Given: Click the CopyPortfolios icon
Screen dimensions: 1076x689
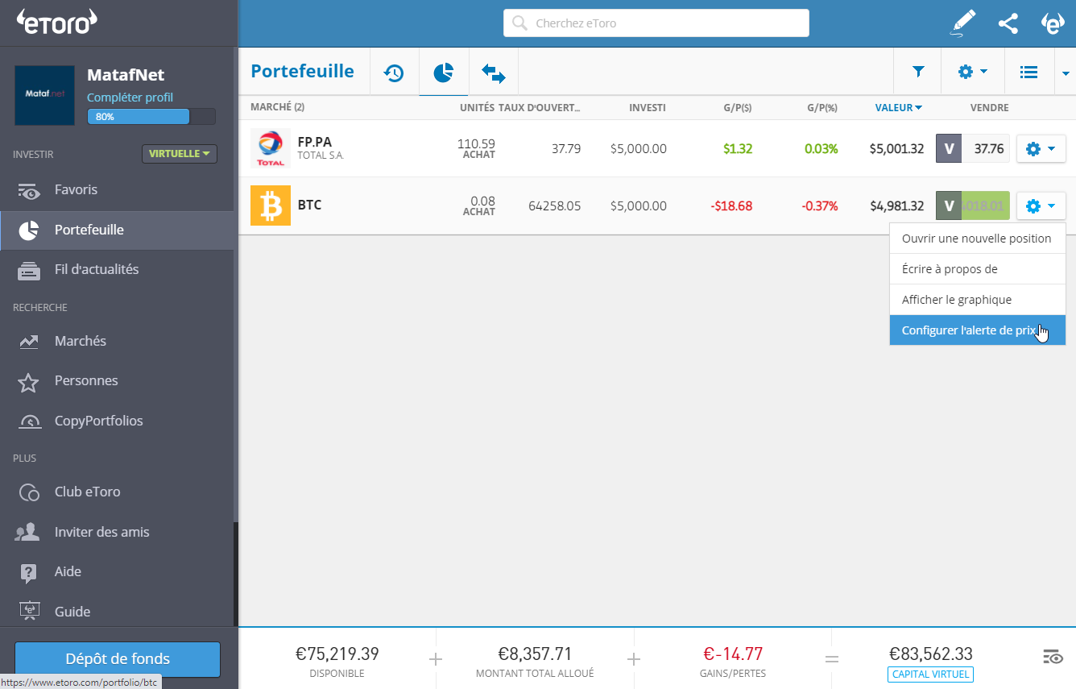Looking at the screenshot, I should [29, 421].
